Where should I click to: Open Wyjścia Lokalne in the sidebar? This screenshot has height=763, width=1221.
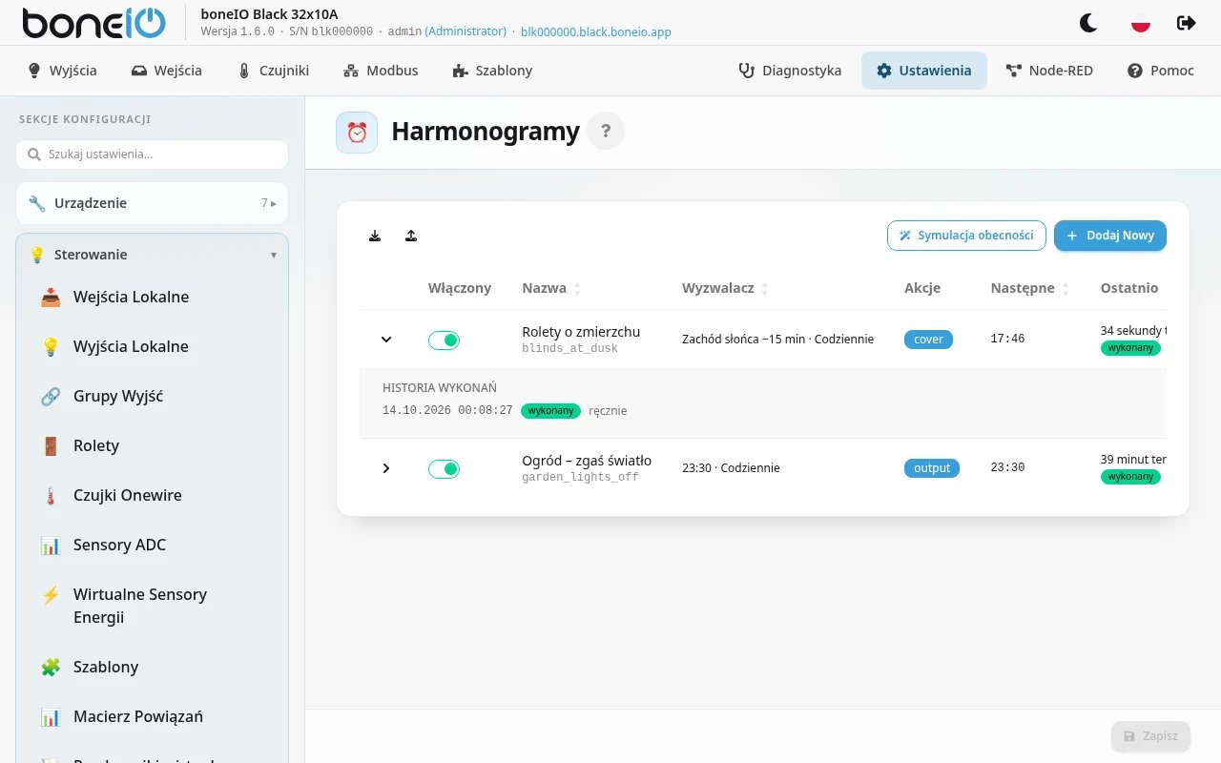click(x=152, y=346)
